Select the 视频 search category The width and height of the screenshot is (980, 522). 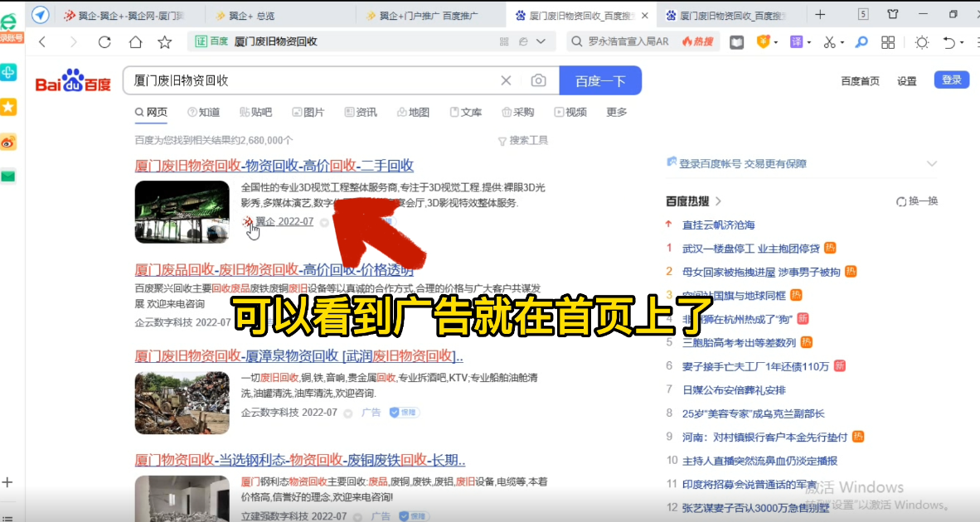click(570, 113)
